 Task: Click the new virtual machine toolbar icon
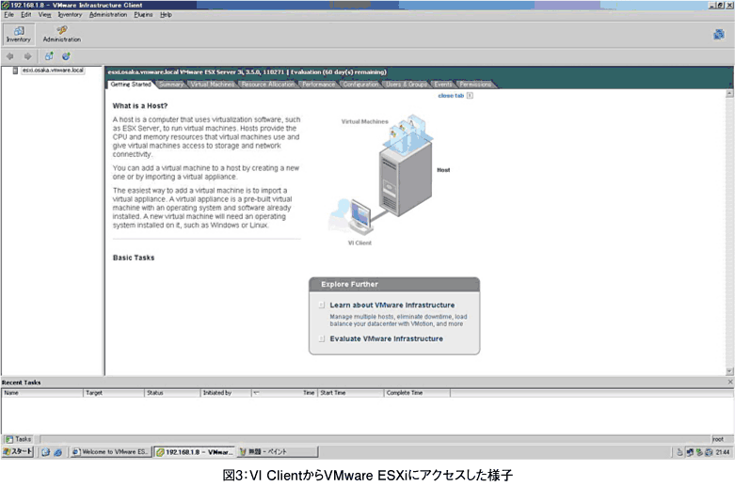(x=49, y=56)
